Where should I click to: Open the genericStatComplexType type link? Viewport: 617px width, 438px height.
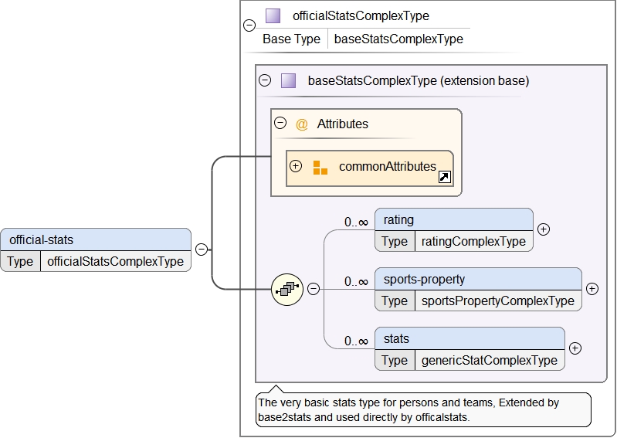489,360
